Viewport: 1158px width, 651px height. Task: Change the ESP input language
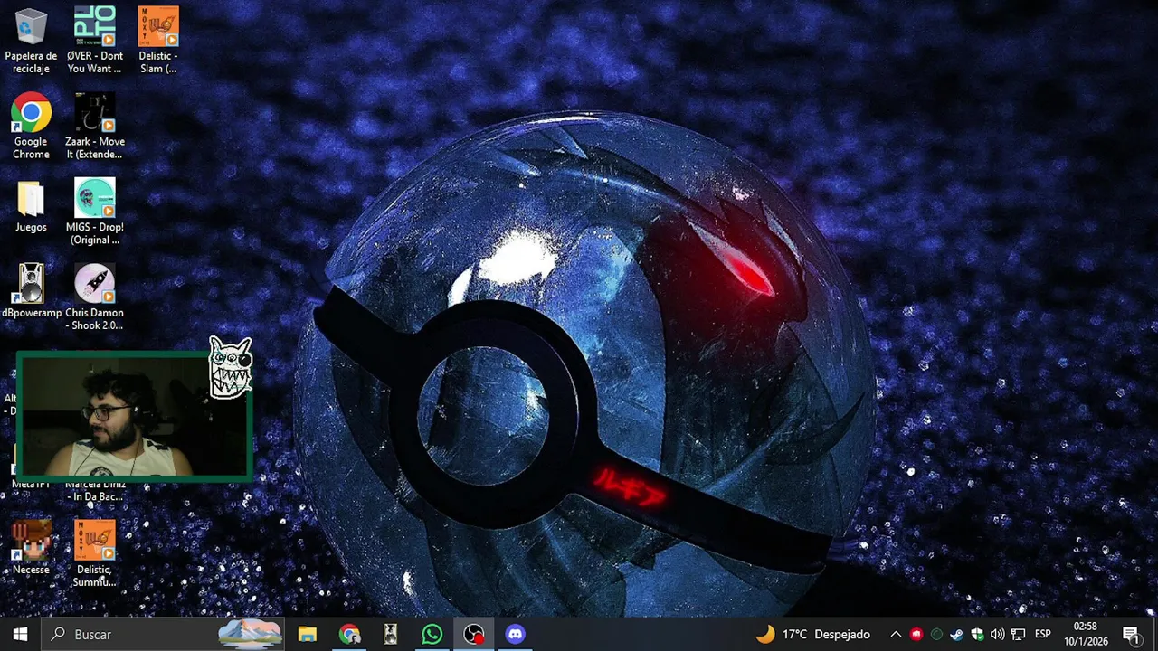1043,634
